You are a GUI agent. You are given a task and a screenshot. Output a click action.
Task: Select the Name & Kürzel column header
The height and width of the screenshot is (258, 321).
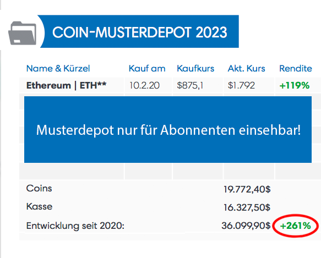click(58, 68)
